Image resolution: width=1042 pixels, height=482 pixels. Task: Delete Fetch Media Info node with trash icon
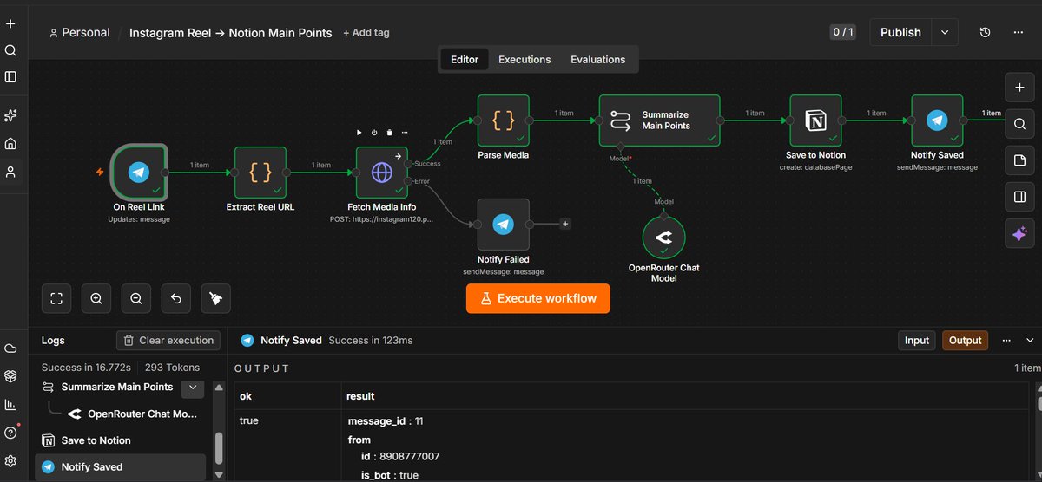click(x=389, y=133)
